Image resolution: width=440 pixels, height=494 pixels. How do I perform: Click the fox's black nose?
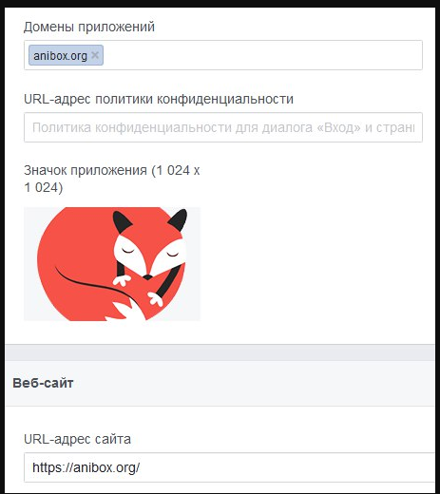(147, 277)
